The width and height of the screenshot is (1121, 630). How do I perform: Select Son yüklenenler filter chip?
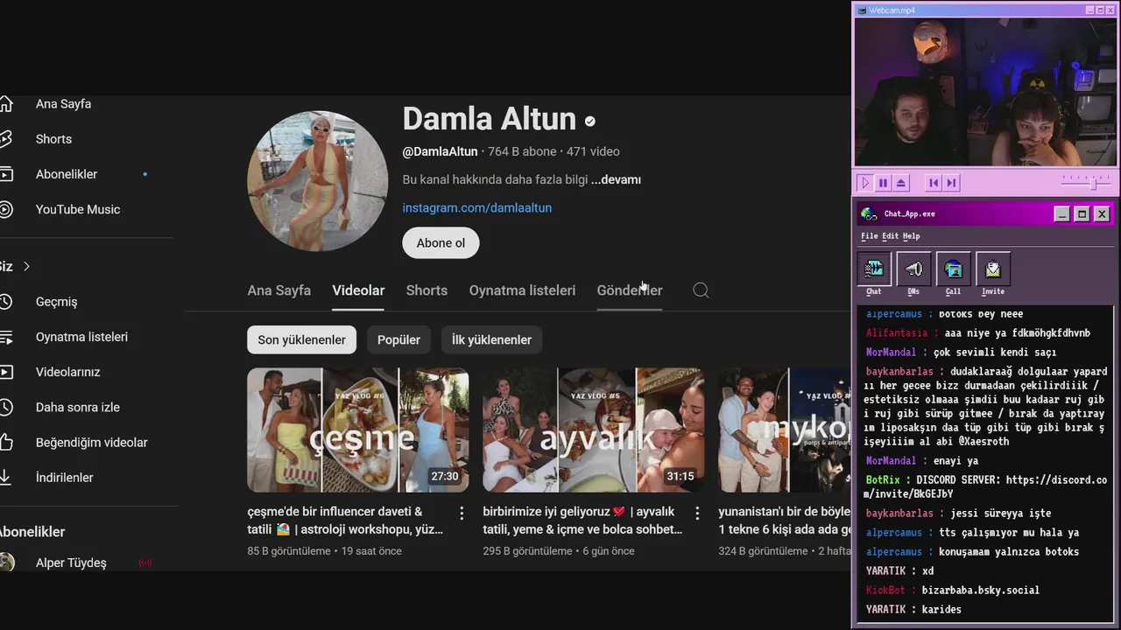301,339
